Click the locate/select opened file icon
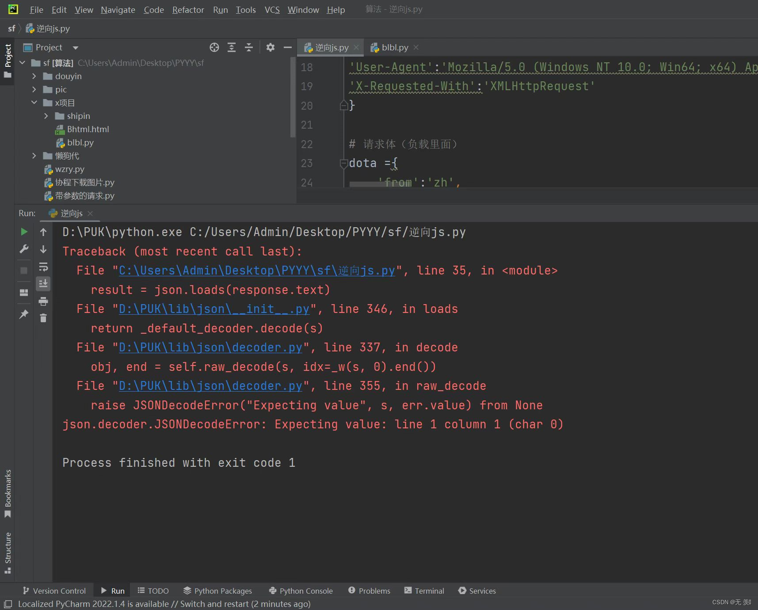Viewport: 758px width, 610px height. [214, 47]
